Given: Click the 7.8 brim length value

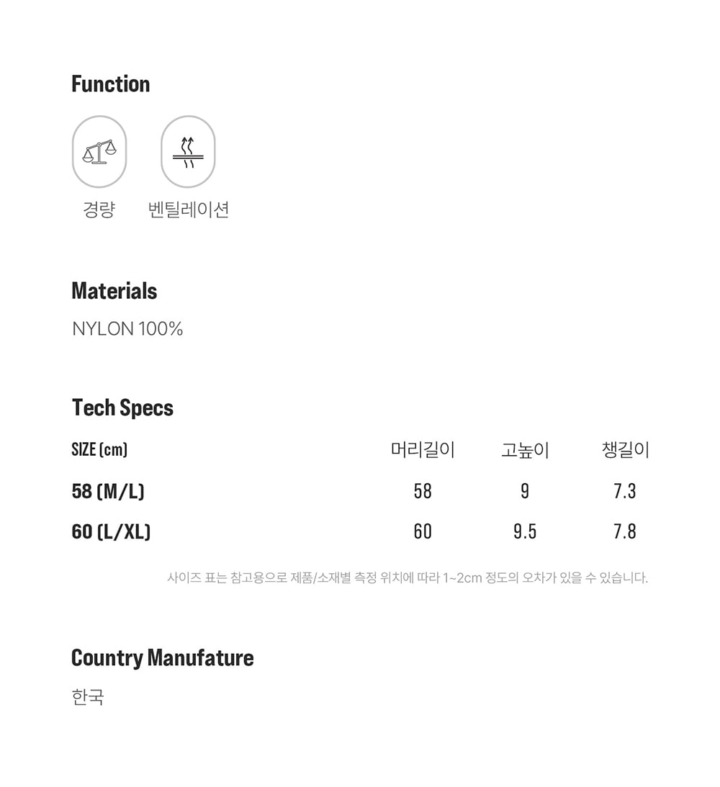Looking at the screenshot, I should (625, 531).
